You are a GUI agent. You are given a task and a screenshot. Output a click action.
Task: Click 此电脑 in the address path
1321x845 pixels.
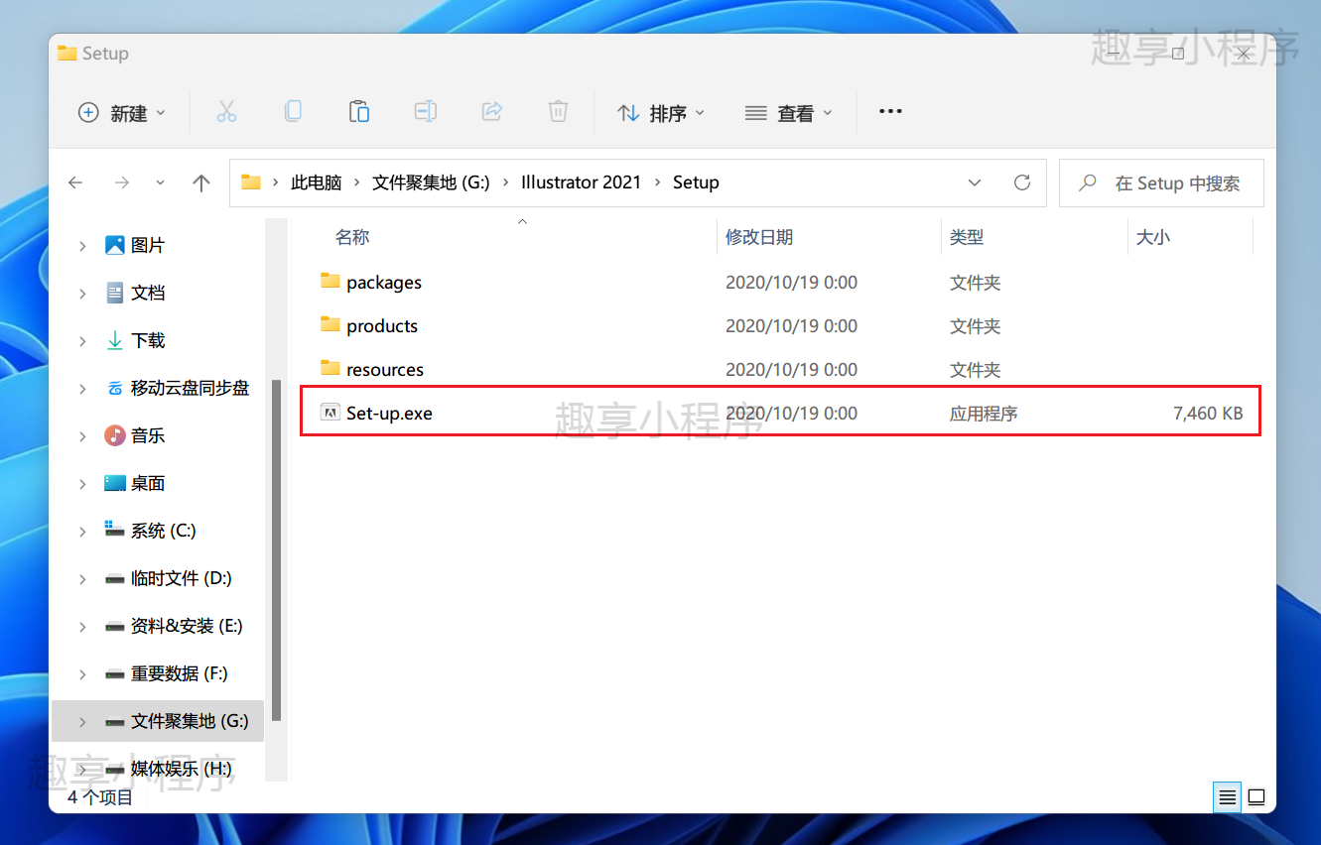pos(316,182)
